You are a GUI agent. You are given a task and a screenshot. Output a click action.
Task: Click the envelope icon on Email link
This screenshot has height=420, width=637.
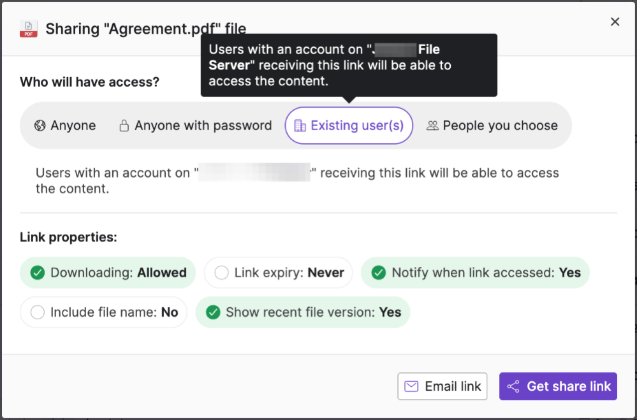[411, 386]
